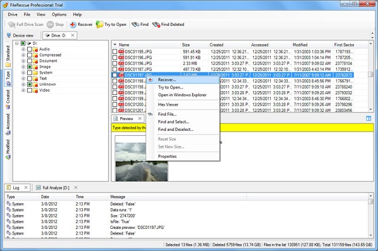Toggle the Text folder checkbox
The width and height of the screenshot is (378, 251).
(x=30, y=79)
